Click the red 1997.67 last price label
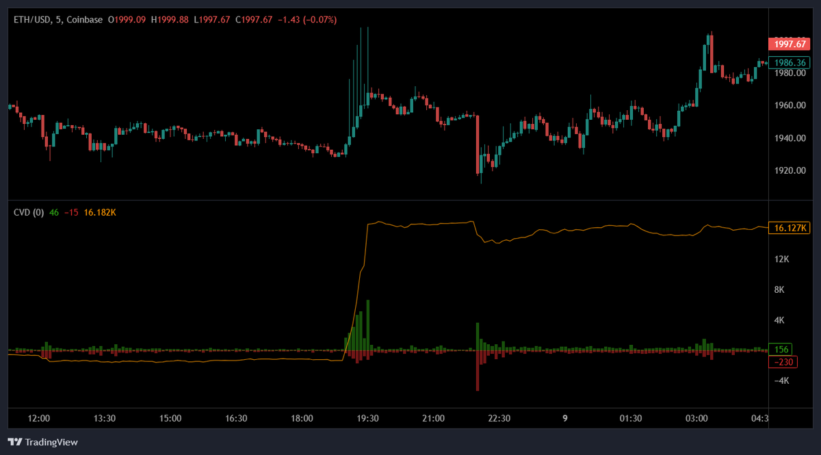This screenshot has height=455, width=821. coord(788,42)
